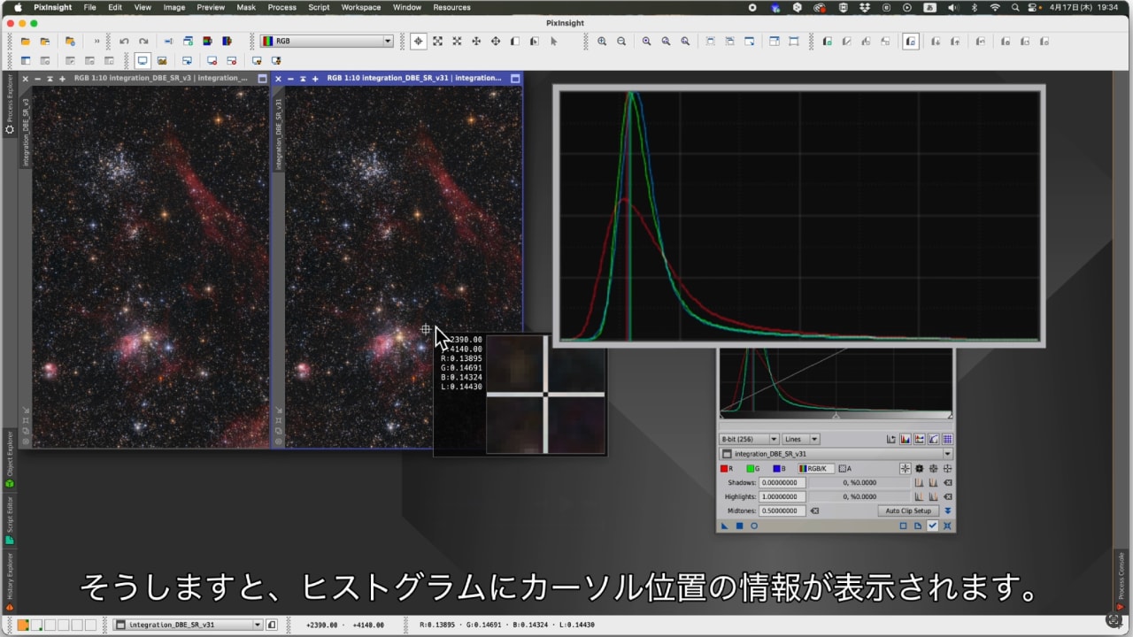
Task: Click the blue Apply square in histogram panel
Action: click(740, 526)
